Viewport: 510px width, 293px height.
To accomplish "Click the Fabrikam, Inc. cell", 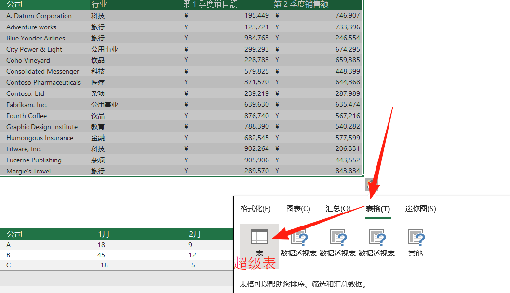I will [27, 105].
